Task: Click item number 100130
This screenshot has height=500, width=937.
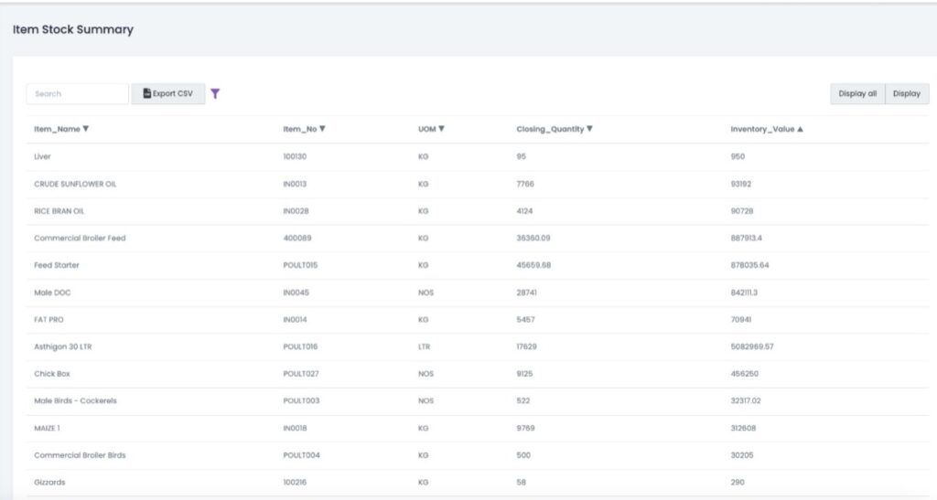Action: (x=296, y=156)
